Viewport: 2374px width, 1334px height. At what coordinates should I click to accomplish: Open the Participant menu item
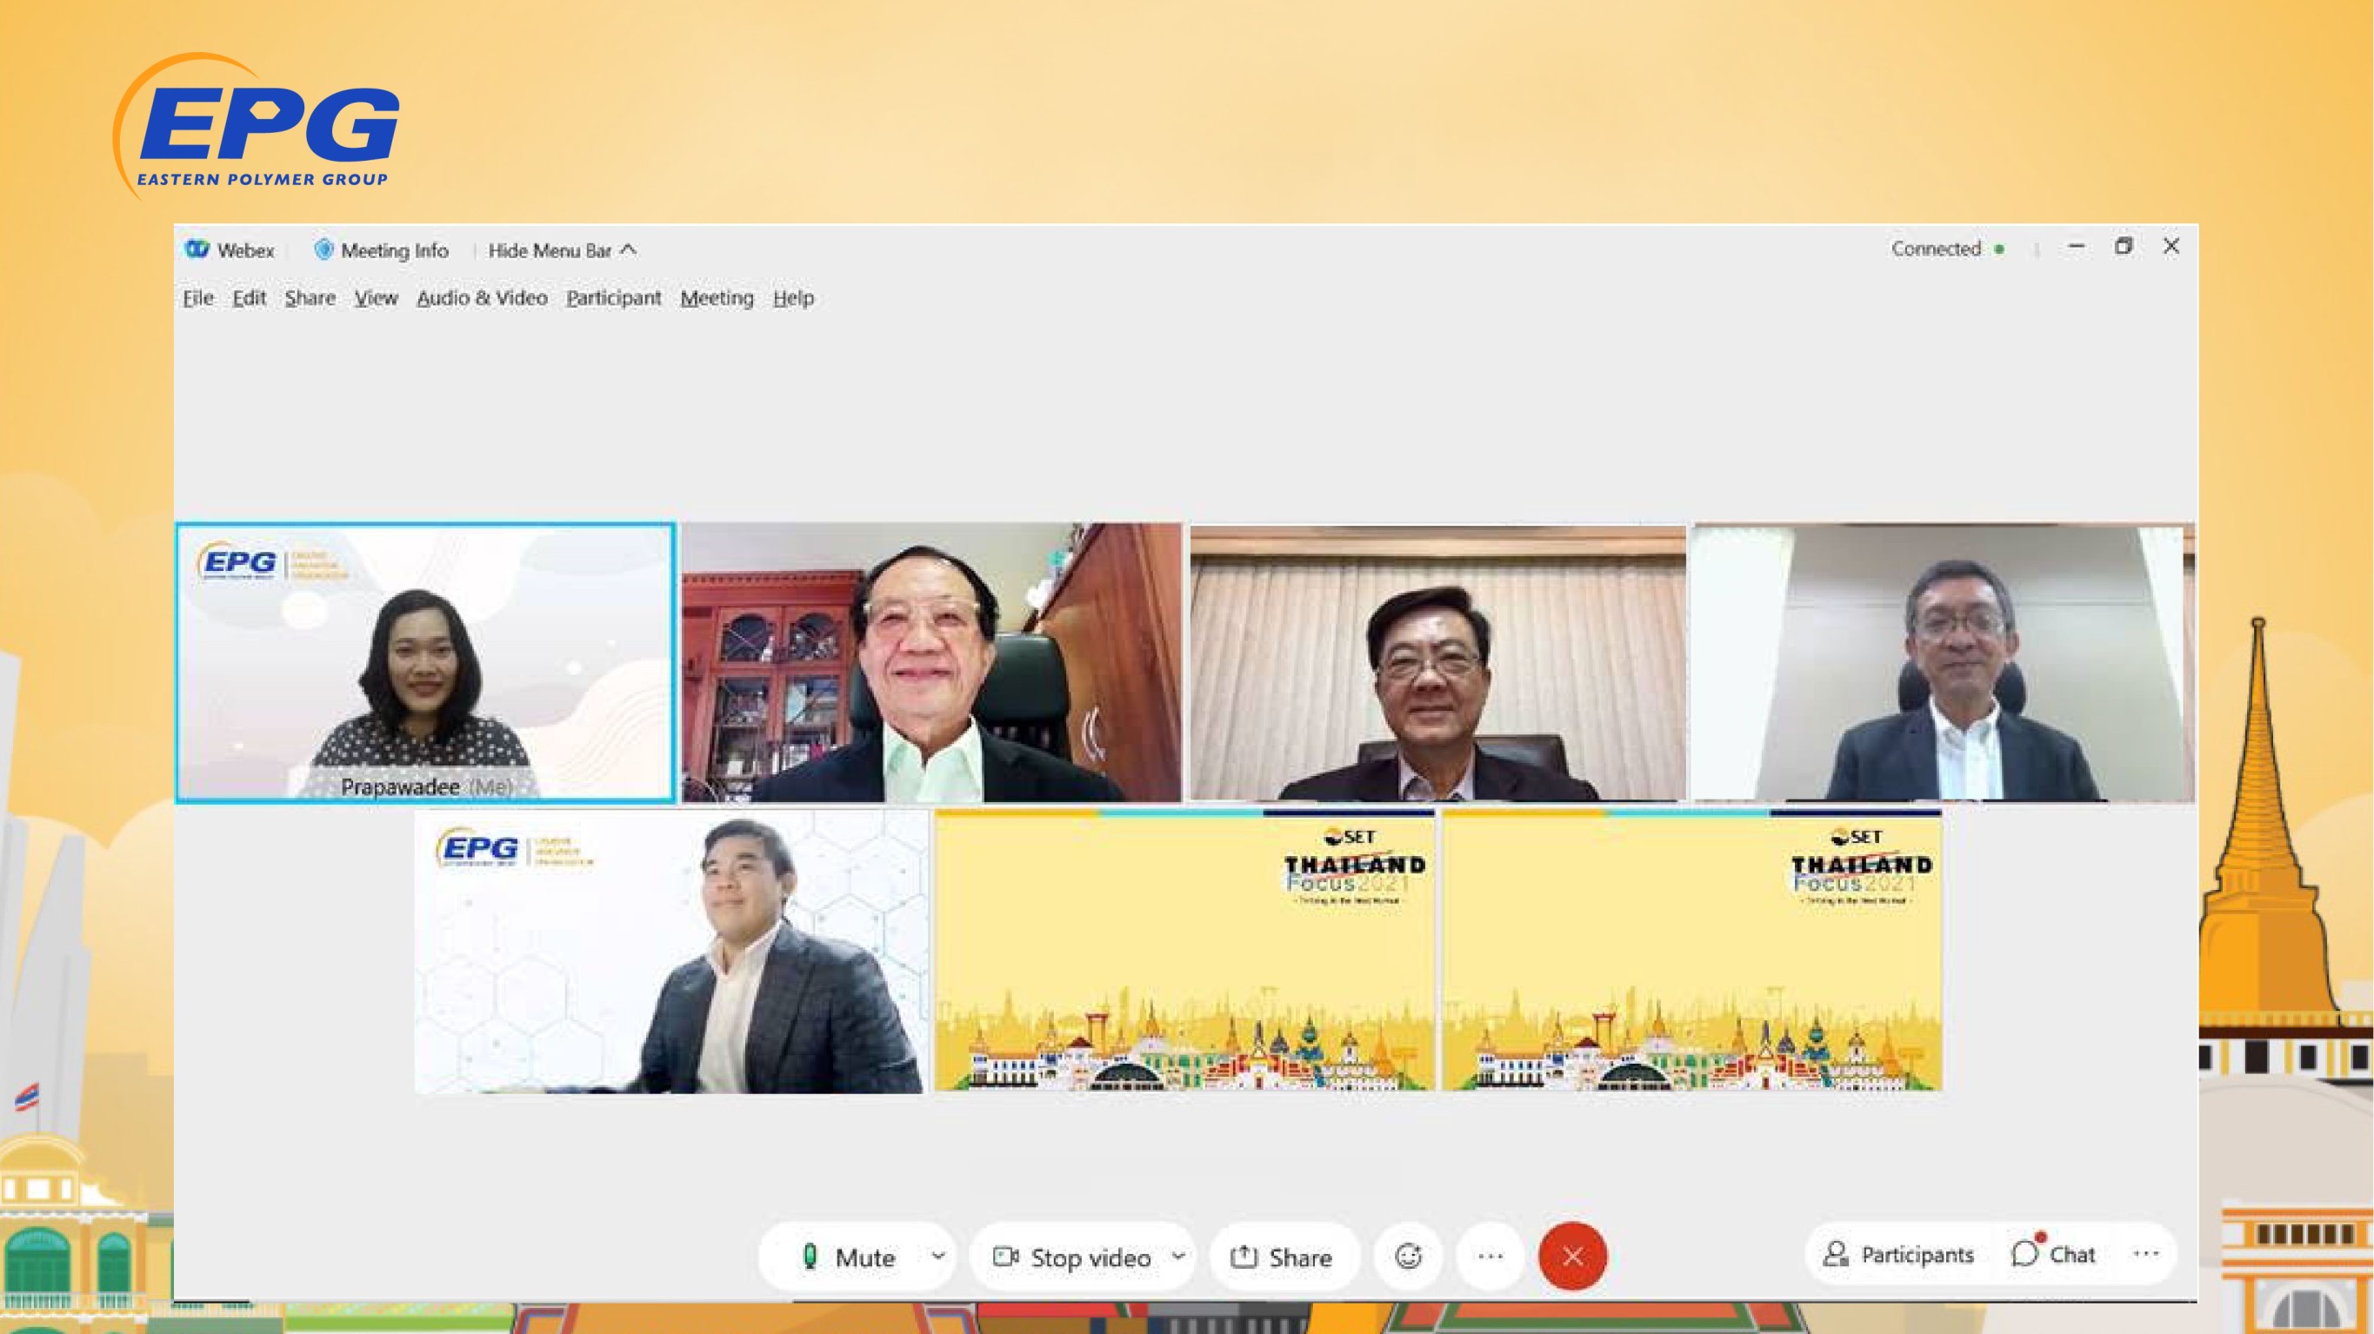pos(610,296)
